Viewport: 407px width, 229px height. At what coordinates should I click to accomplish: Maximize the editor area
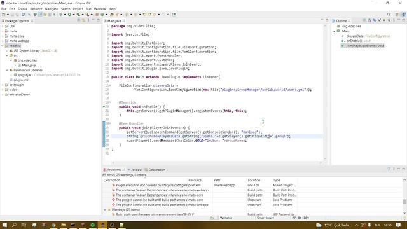[x=326, y=20]
